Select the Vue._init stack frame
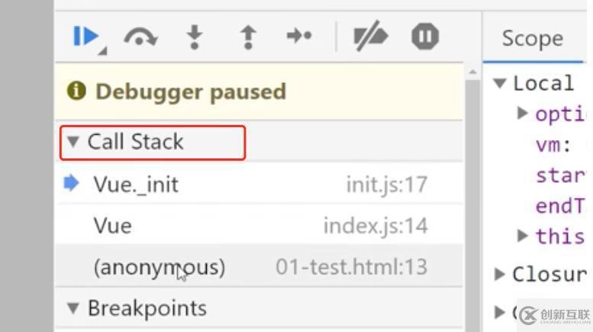 click(x=259, y=184)
